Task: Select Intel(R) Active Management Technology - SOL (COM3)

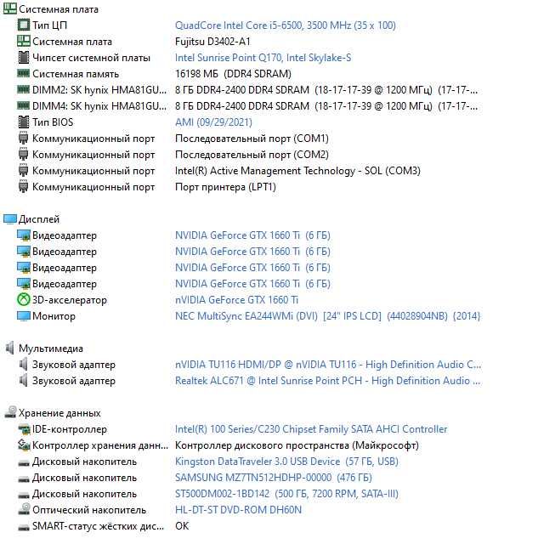Action: (297, 171)
